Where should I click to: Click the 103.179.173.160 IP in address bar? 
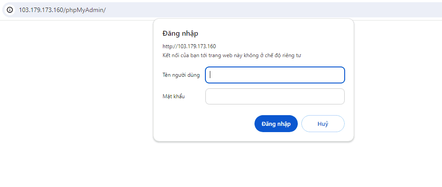(41, 10)
